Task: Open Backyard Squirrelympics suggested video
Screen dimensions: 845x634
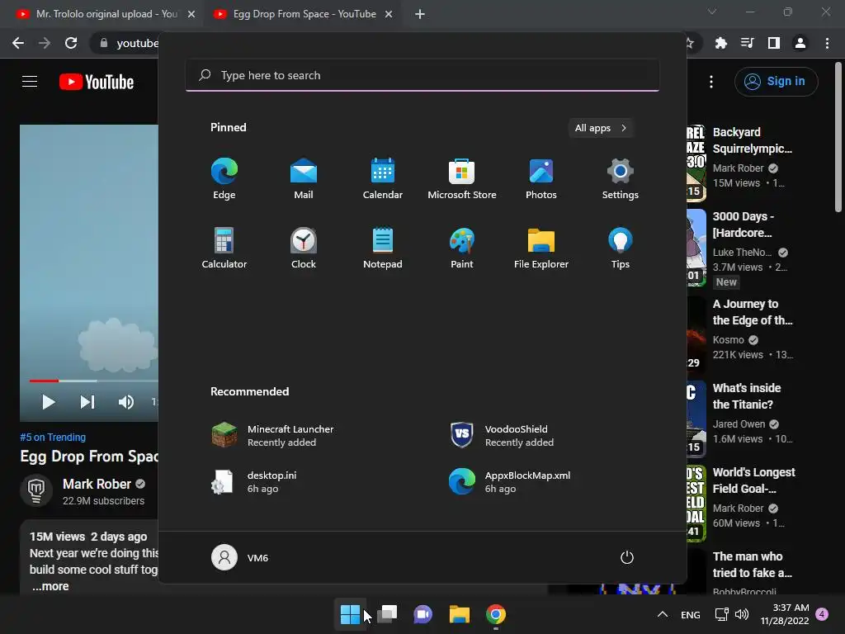Action: coord(753,140)
